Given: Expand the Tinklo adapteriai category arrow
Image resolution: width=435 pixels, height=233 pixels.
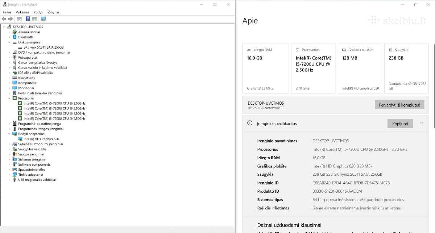Looking at the screenshot, I should click(x=9, y=174).
